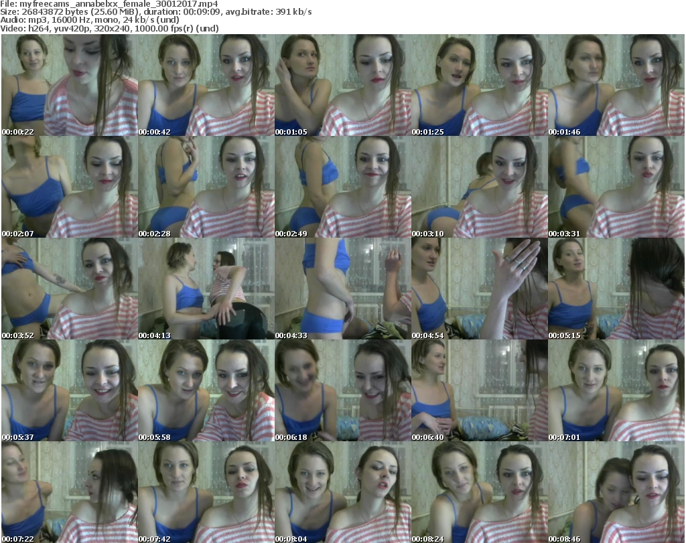Screen dimensions: 686x543
Task: Open the frame at 00:01:05
Action: [343, 85]
